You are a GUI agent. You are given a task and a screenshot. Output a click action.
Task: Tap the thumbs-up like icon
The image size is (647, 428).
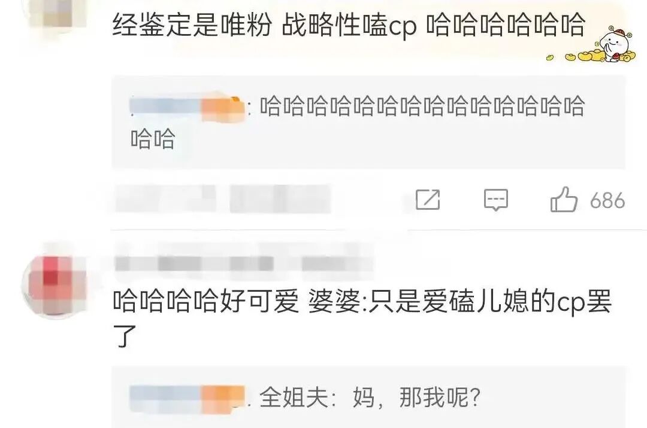564,200
